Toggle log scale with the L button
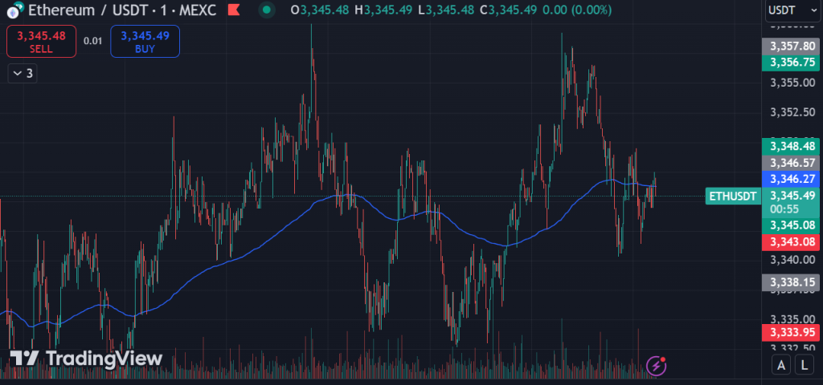Viewport: 823px width, 385px height. (805, 366)
